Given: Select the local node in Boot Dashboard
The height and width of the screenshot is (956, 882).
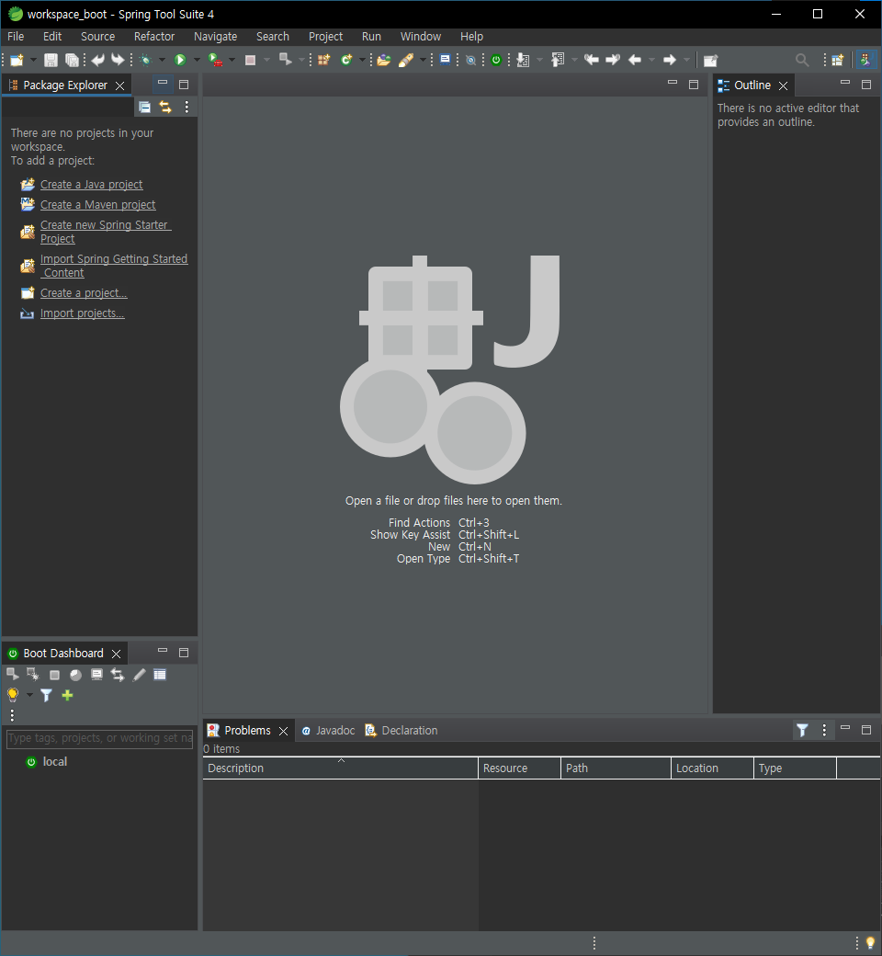Looking at the screenshot, I should 55,761.
